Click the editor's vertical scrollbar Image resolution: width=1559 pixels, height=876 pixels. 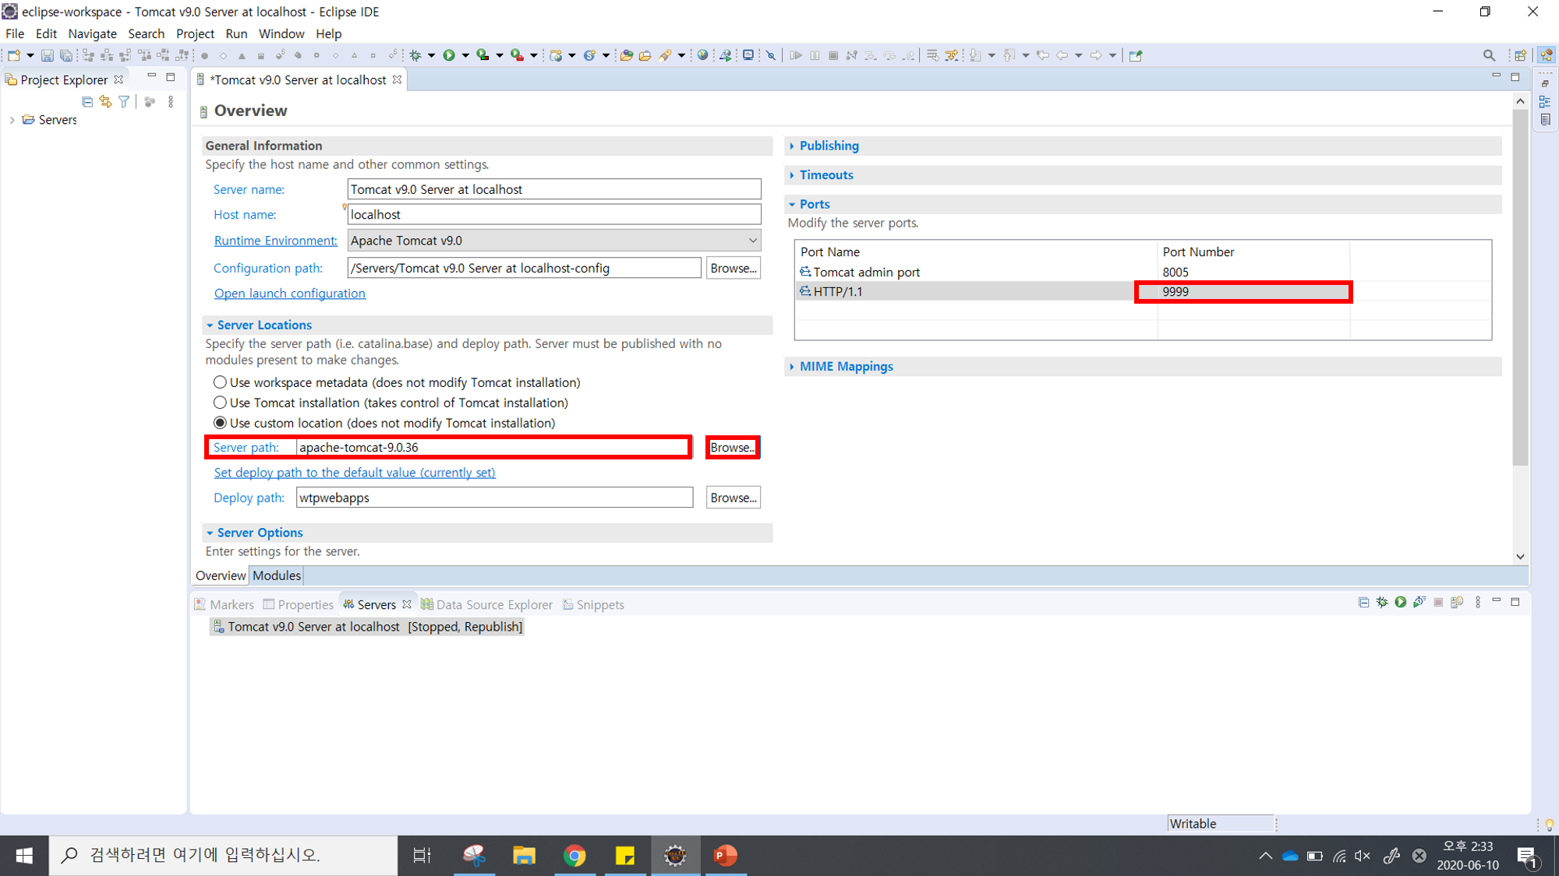(x=1520, y=288)
